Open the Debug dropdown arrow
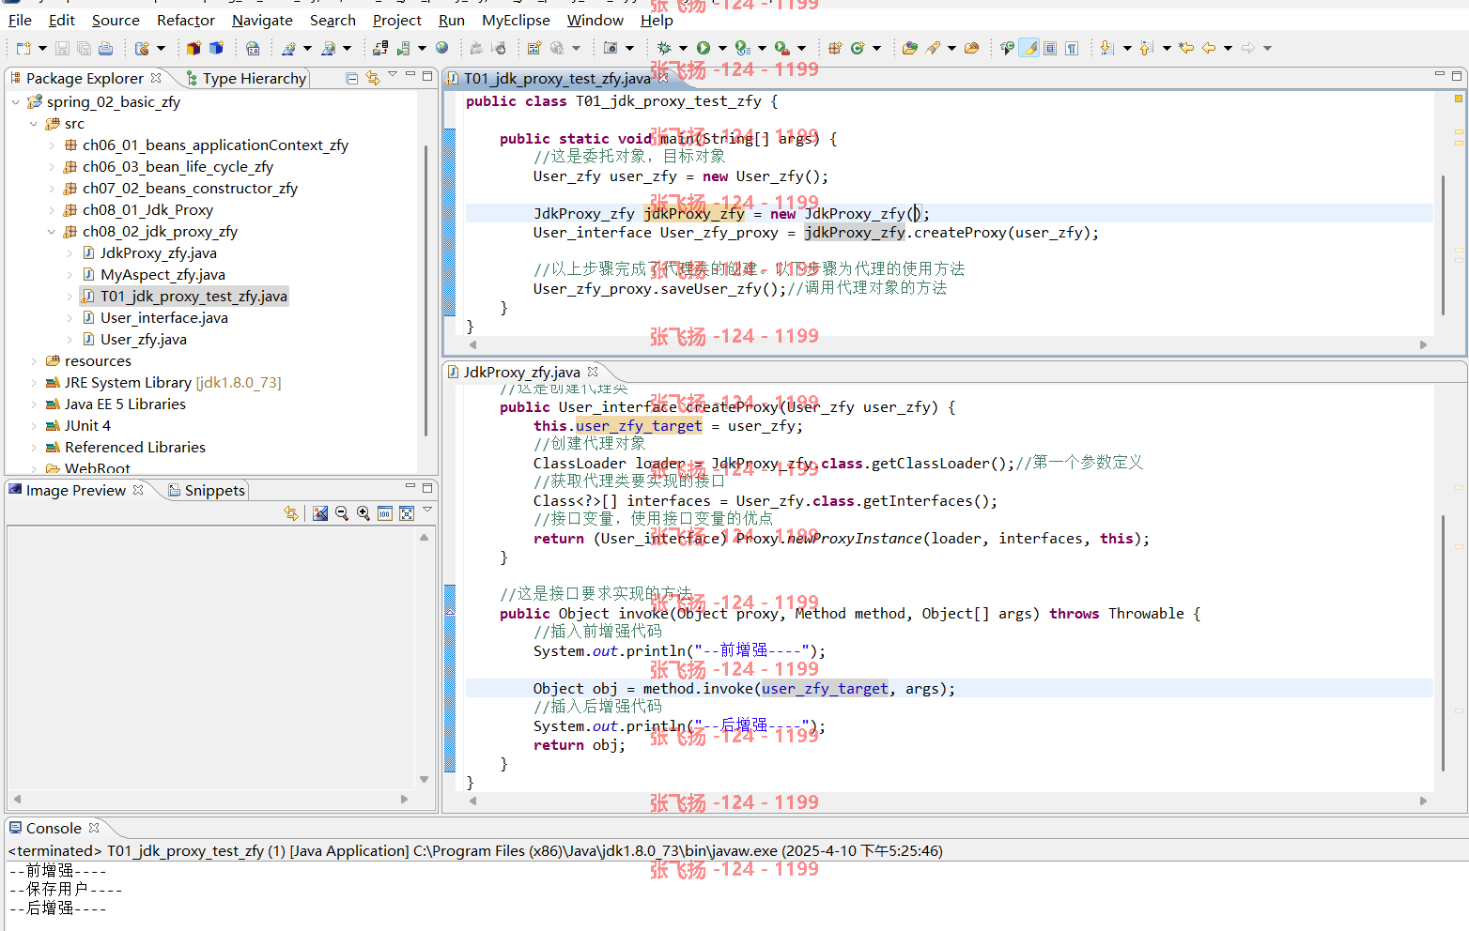This screenshot has height=931, width=1469. [683, 48]
